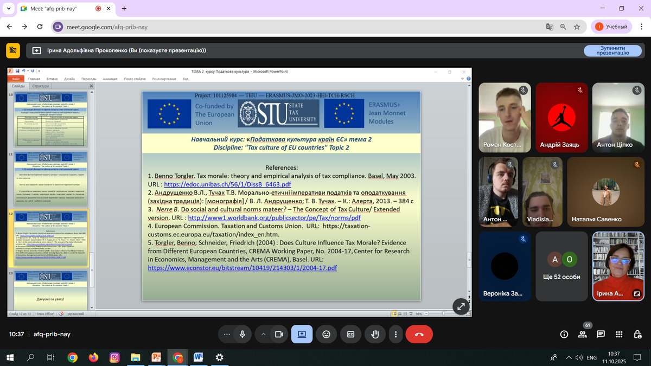Show the people list with 61 badge
Screen dimensions: 651x366
582,335
